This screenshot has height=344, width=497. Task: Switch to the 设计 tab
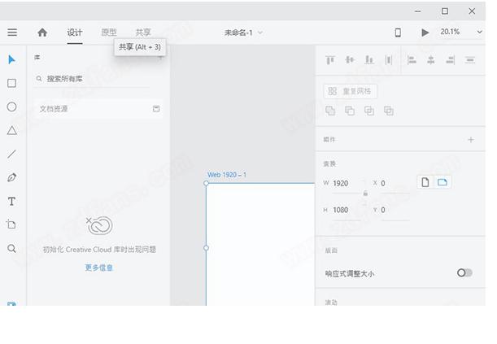point(75,33)
